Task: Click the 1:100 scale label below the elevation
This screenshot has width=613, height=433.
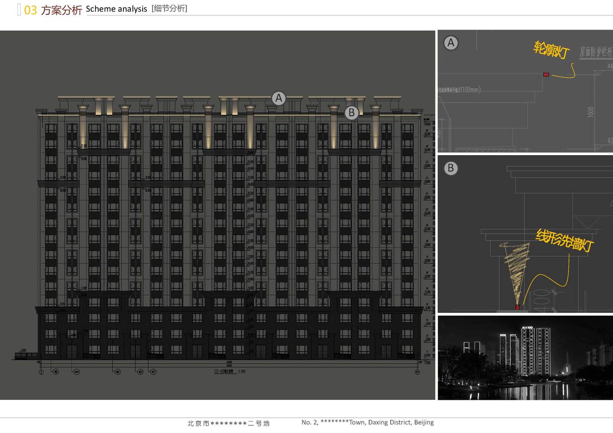Action: (x=242, y=372)
